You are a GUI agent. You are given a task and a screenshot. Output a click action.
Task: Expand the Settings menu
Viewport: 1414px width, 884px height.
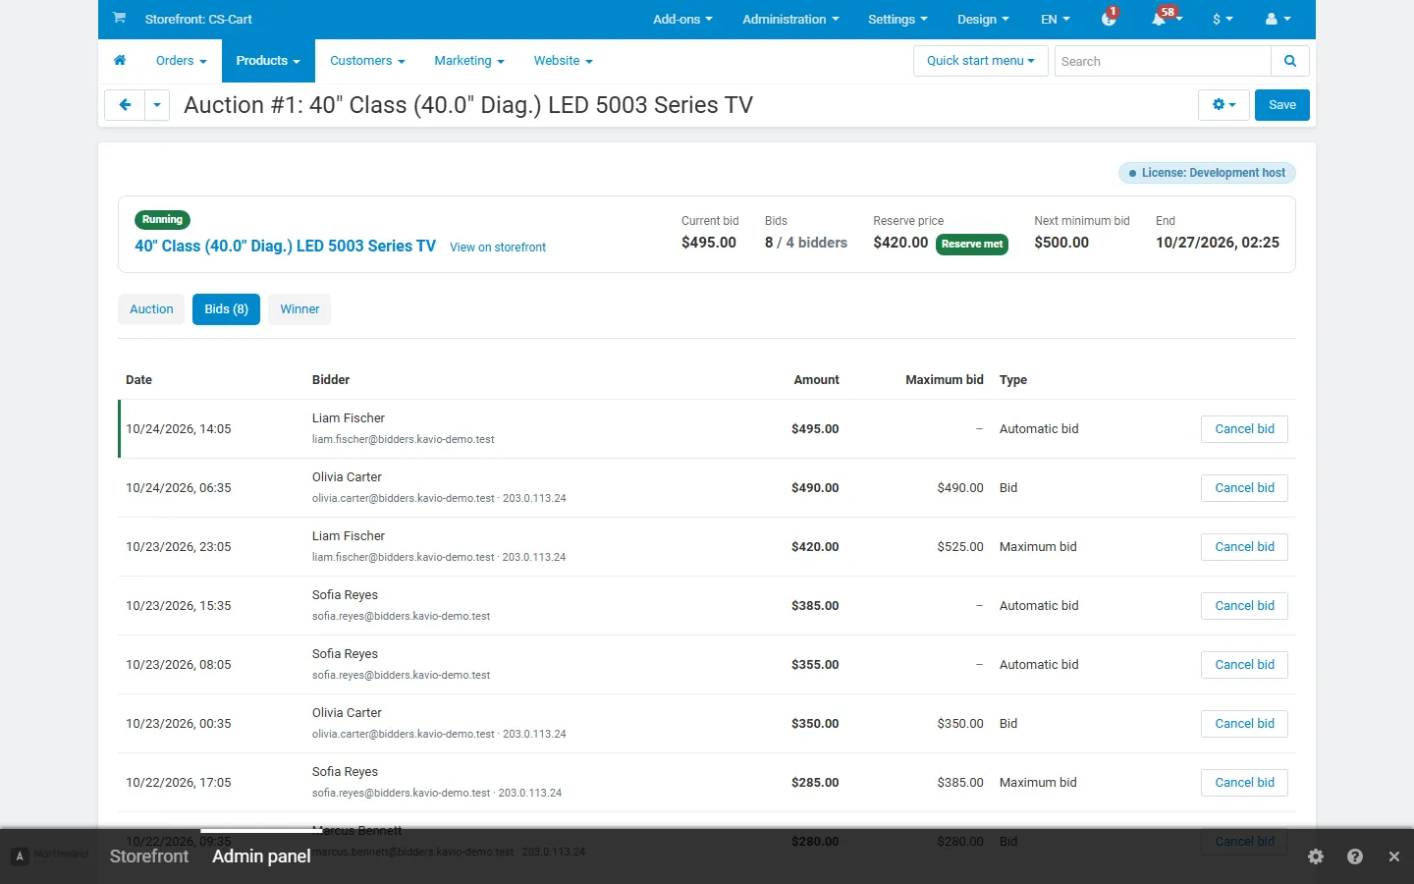pos(897,19)
